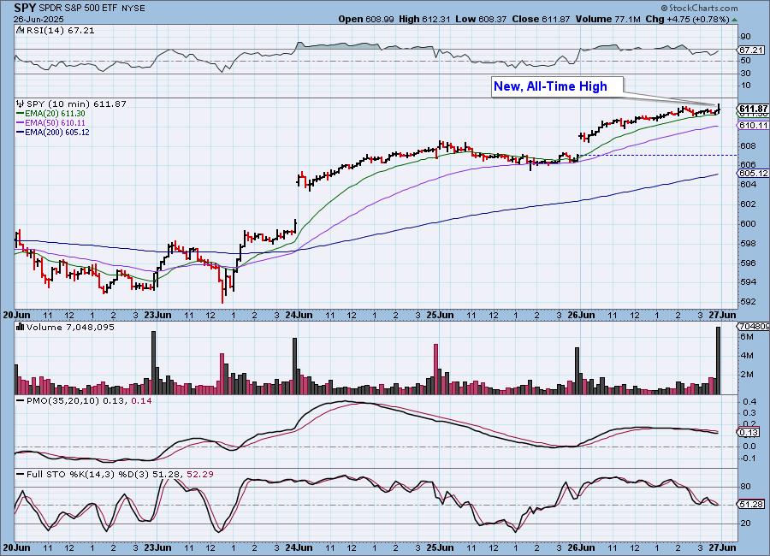770x556 pixels.
Task: Click the 6M level on the volume axis
Action: point(746,336)
